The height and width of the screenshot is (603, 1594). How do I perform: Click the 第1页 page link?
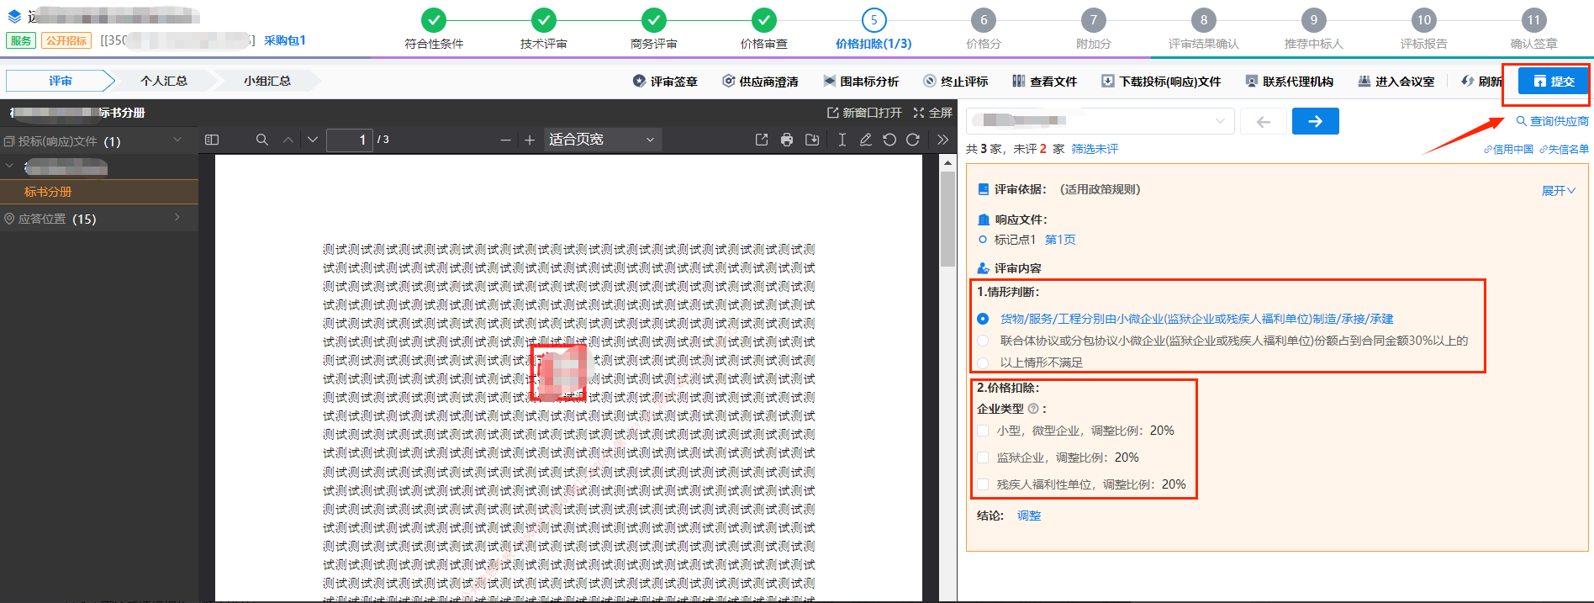pyautogui.click(x=1060, y=240)
